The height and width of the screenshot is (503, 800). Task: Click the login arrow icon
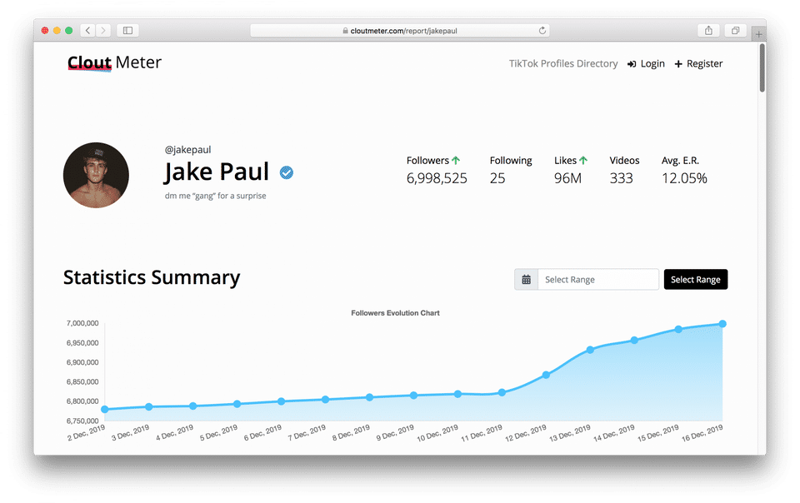[x=632, y=63]
